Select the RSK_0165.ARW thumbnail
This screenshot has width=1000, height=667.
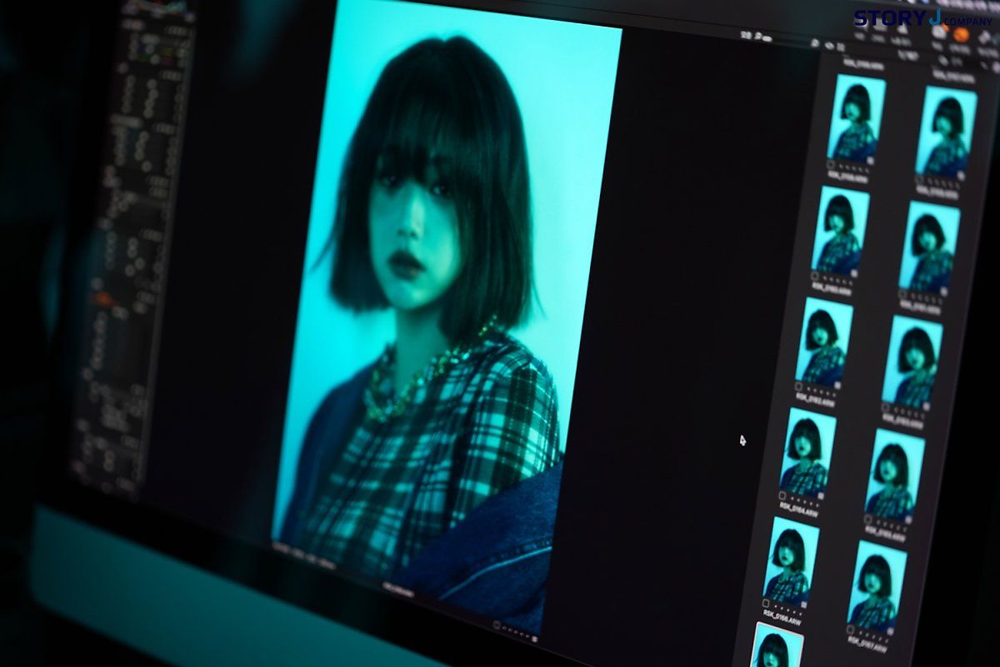point(894,475)
